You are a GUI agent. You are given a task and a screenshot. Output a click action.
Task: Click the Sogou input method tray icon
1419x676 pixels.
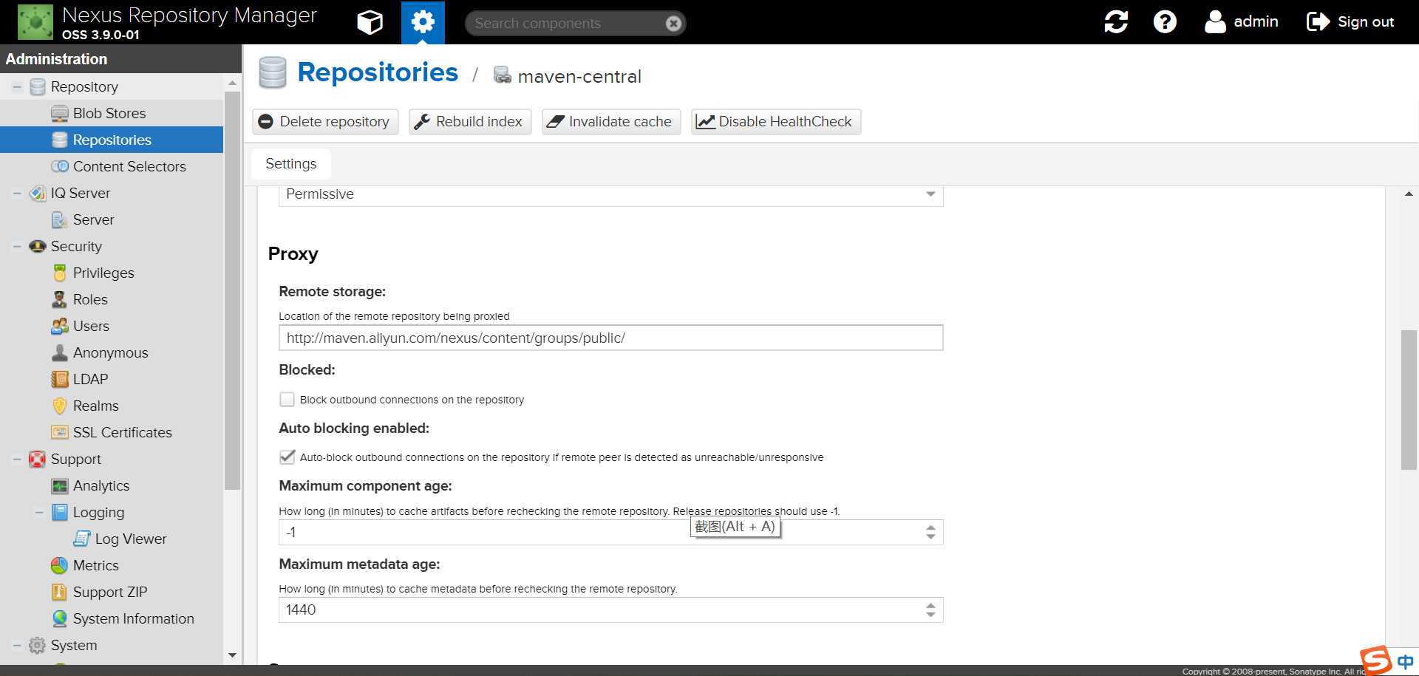1376,660
